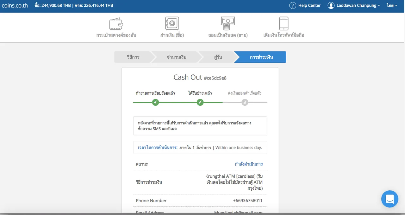Click the user avatar icon

tap(331, 5)
